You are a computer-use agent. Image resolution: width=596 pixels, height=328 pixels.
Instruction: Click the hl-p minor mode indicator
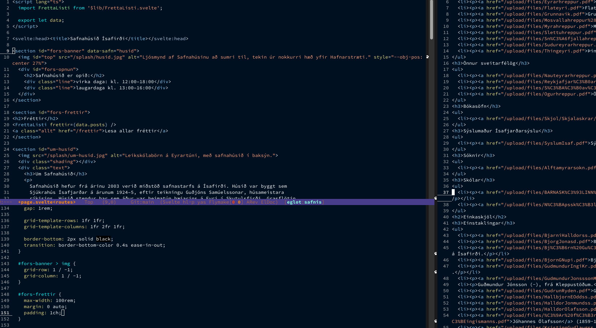pos(189,202)
